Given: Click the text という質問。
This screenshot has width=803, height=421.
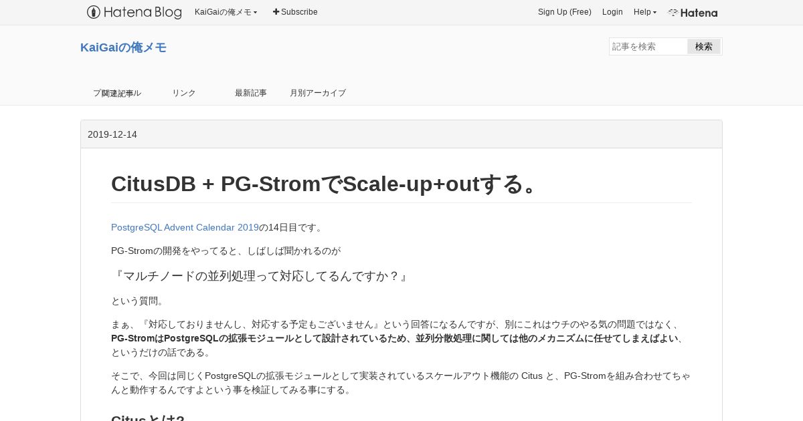Looking at the screenshot, I should pyautogui.click(x=139, y=301).
